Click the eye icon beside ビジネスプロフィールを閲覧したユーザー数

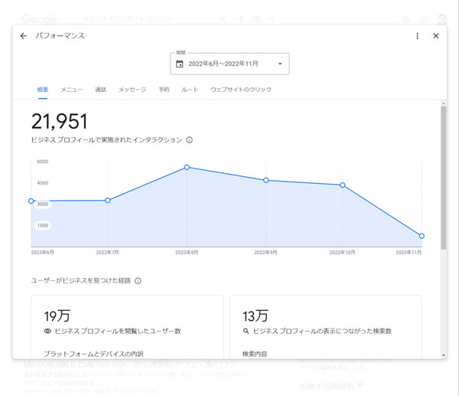pos(47,331)
